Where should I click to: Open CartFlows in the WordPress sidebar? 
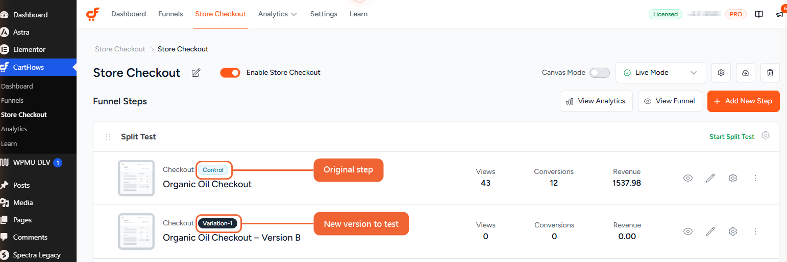tap(38, 67)
